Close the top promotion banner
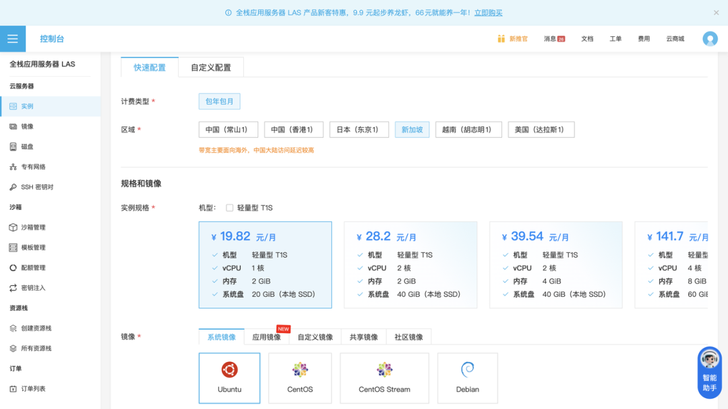The width and height of the screenshot is (728, 409). pyautogui.click(x=717, y=13)
